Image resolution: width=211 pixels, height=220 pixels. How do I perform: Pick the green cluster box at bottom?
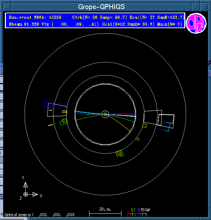(120, 153)
